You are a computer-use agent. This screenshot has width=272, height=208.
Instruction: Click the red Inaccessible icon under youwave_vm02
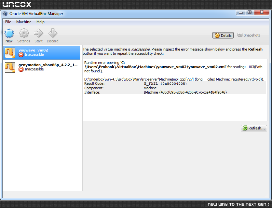[21, 55]
